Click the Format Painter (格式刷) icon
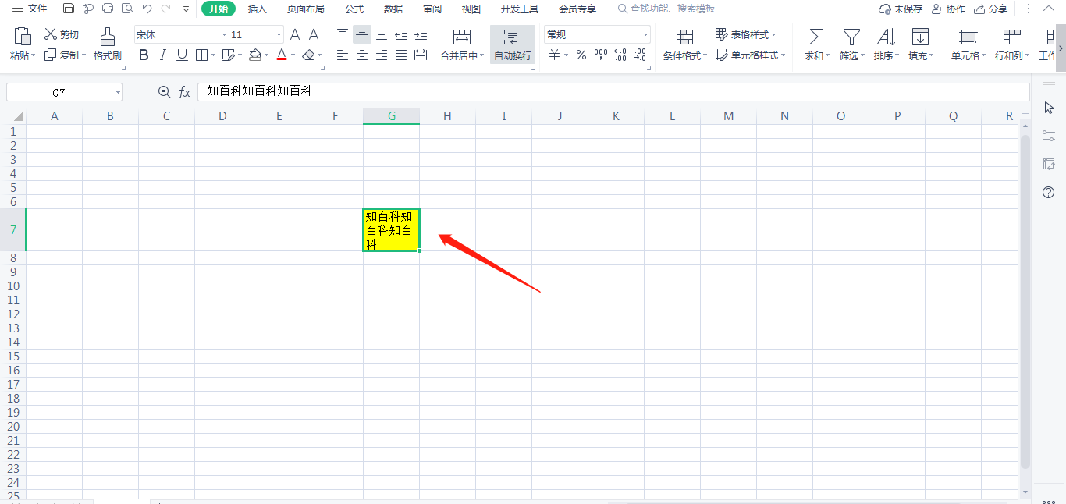The image size is (1066, 504). click(107, 44)
